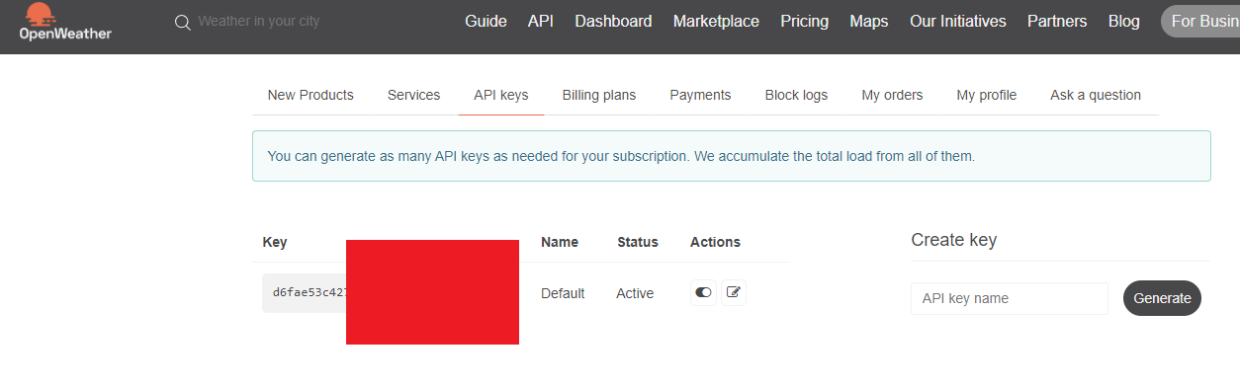Open the API menu item

(541, 21)
